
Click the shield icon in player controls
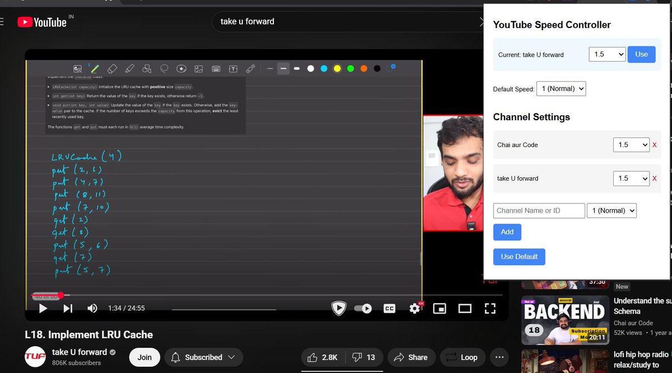pos(339,308)
